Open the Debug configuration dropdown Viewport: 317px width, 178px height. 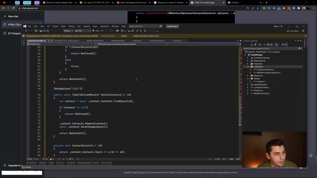click(68, 31)
